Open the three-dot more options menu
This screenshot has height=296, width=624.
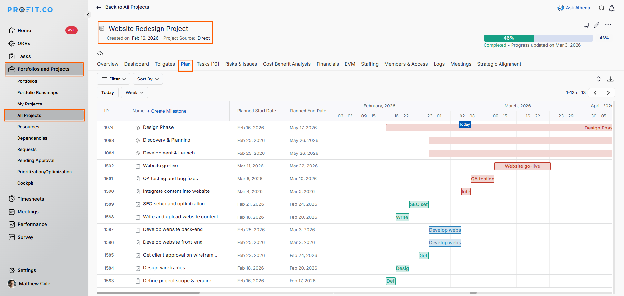pos(608,25)
